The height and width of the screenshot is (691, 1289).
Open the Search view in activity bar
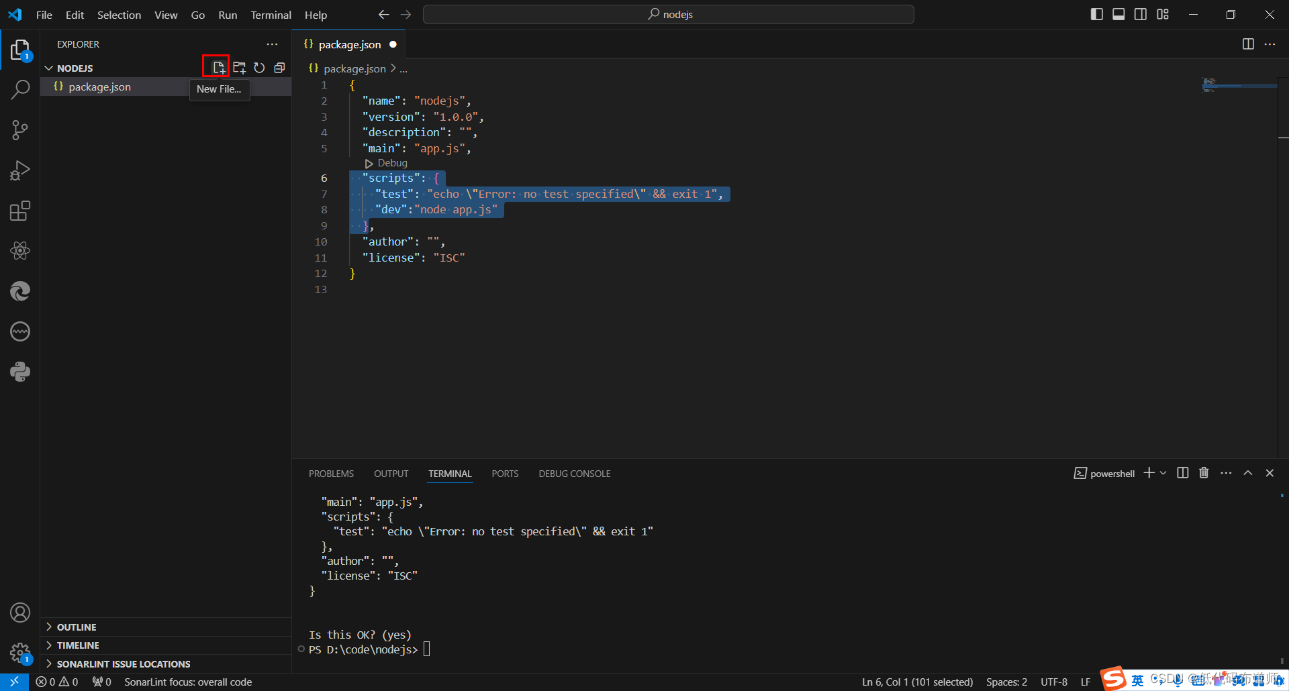tap(20, 90)
